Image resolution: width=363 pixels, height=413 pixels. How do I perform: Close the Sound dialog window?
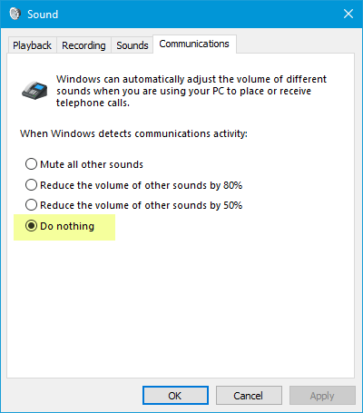coord(348,14)
